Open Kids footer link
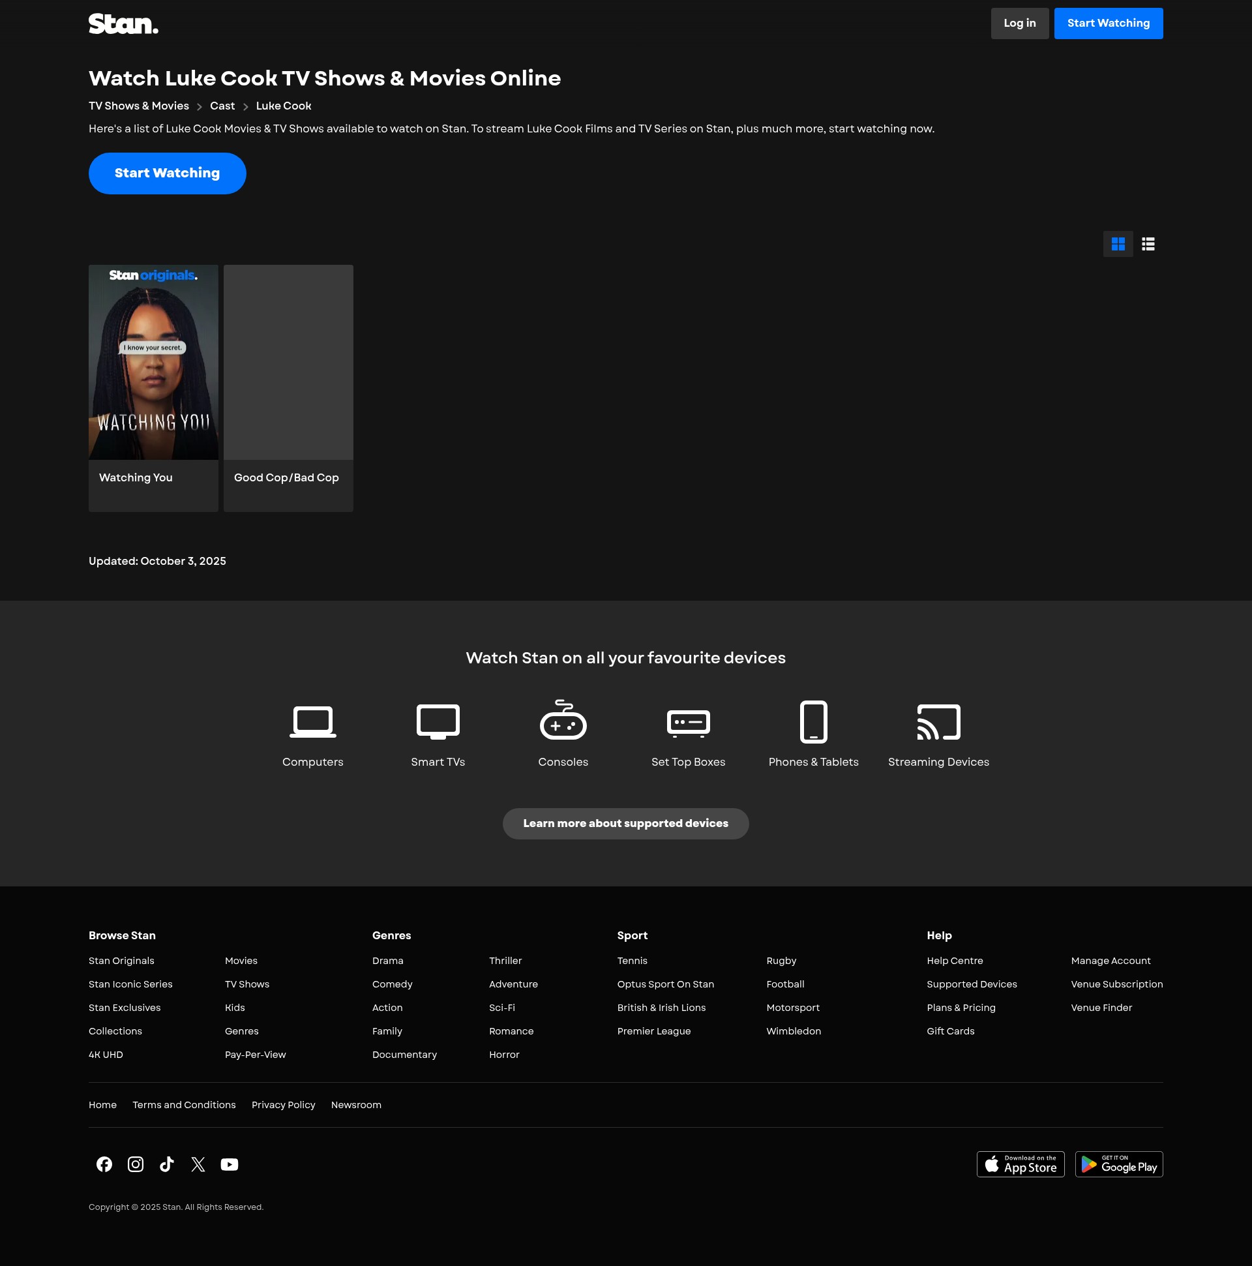This screenshot has width=1252, height=1266. point(235,1008)
